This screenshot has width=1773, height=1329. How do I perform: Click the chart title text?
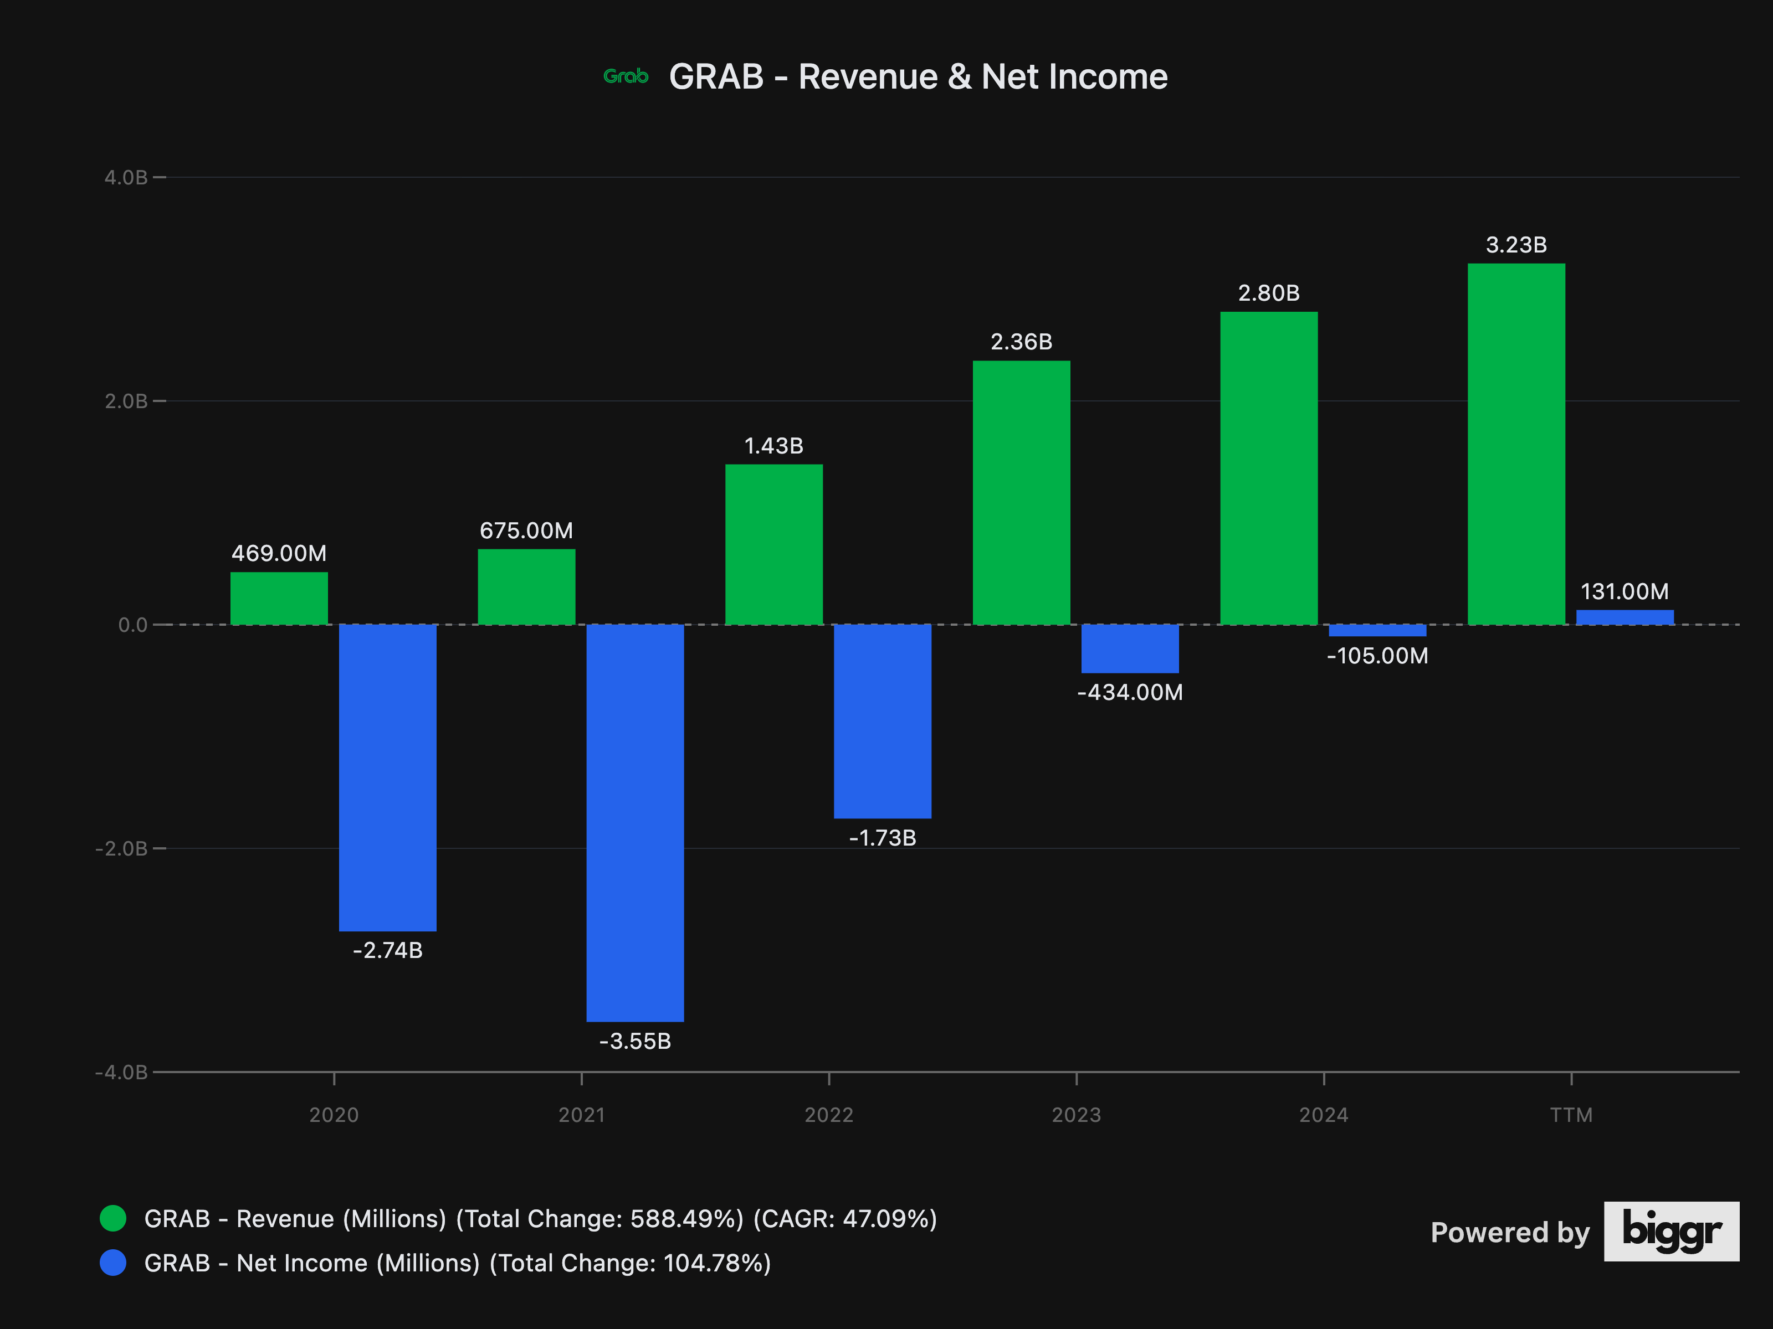pos(918,77)
